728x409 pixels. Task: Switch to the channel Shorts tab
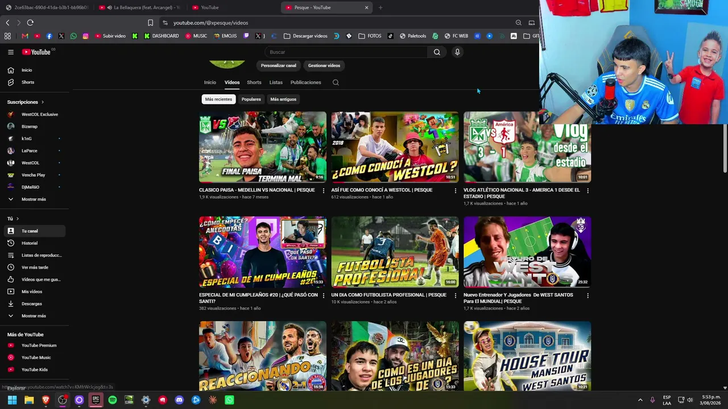pyautogui.click(x=254, y=82)
